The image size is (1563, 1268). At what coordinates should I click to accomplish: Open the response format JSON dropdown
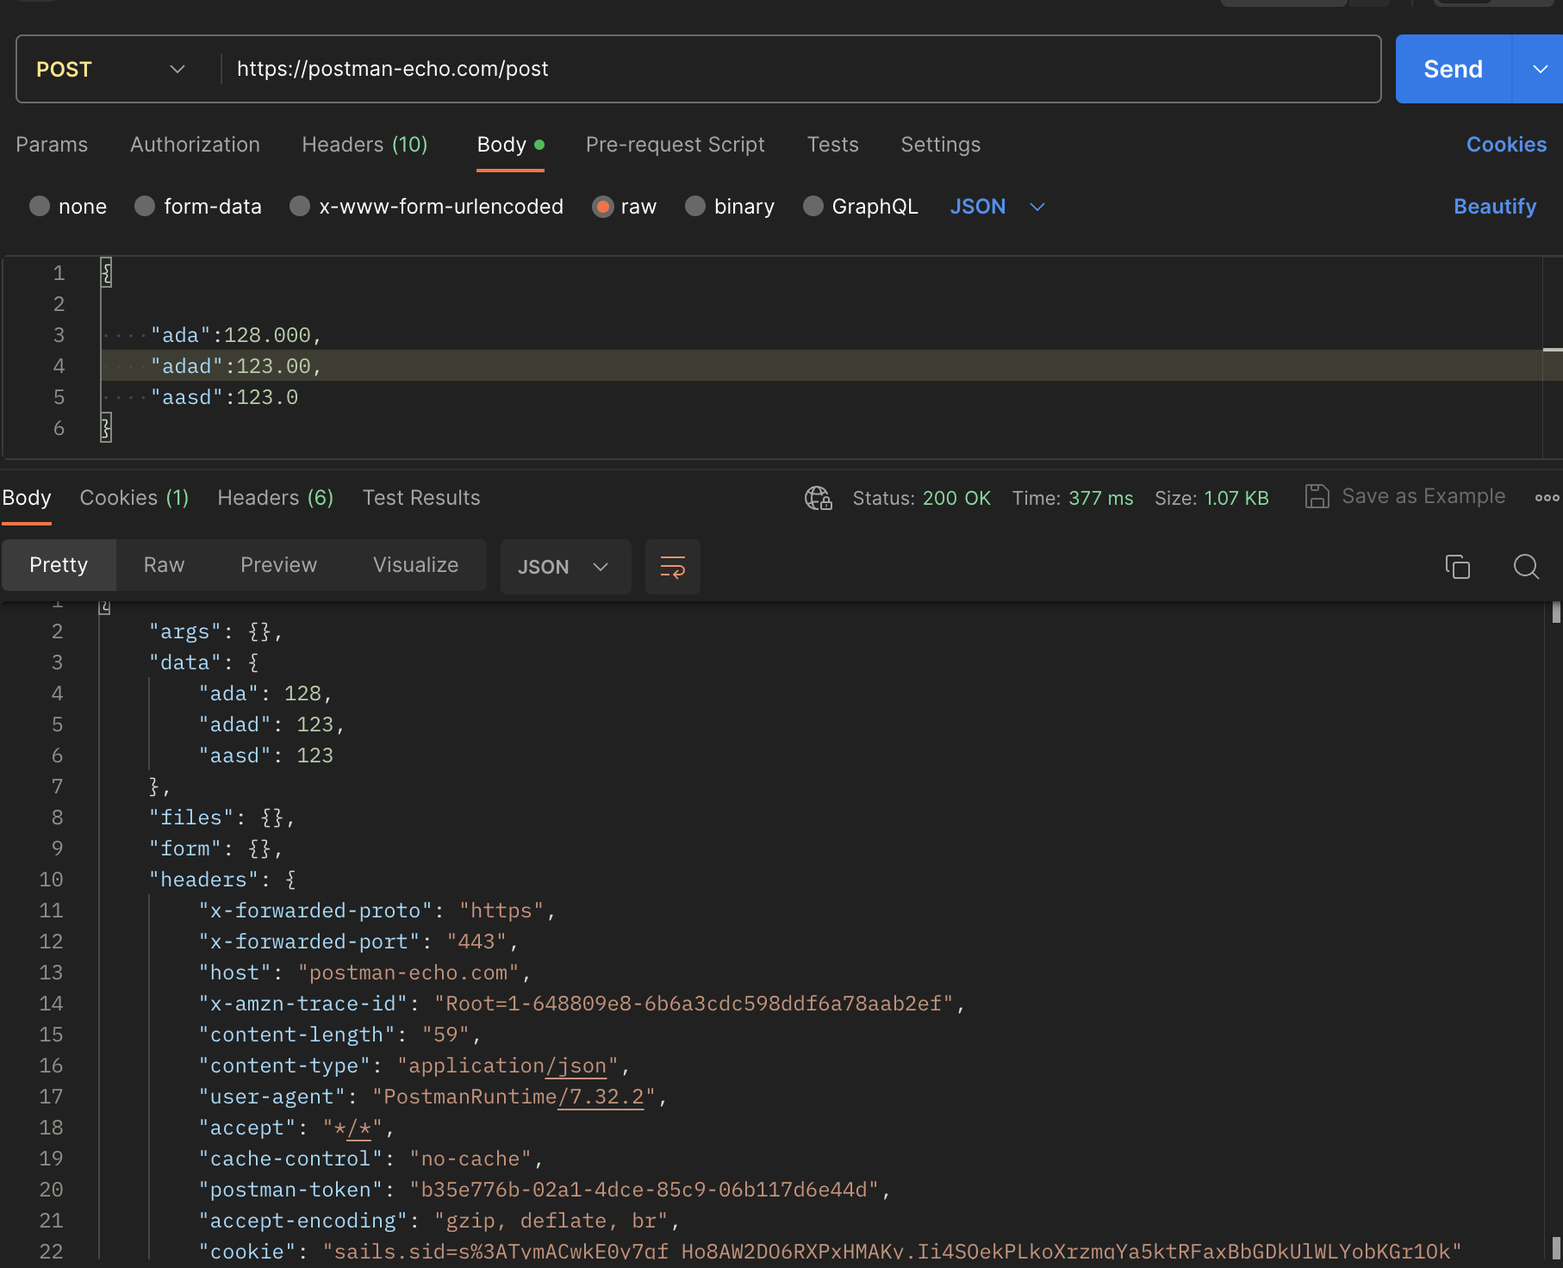(564, 567)
